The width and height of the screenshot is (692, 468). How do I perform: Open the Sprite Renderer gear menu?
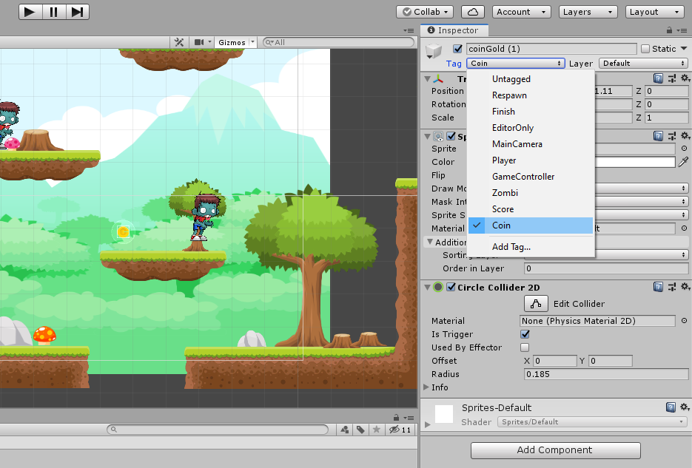click(685, 136)
